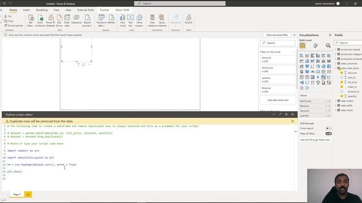The height and width of the screenshot is (203, 362).
Task: Expand the sales staffs table
Action: (x=335, y=105)
